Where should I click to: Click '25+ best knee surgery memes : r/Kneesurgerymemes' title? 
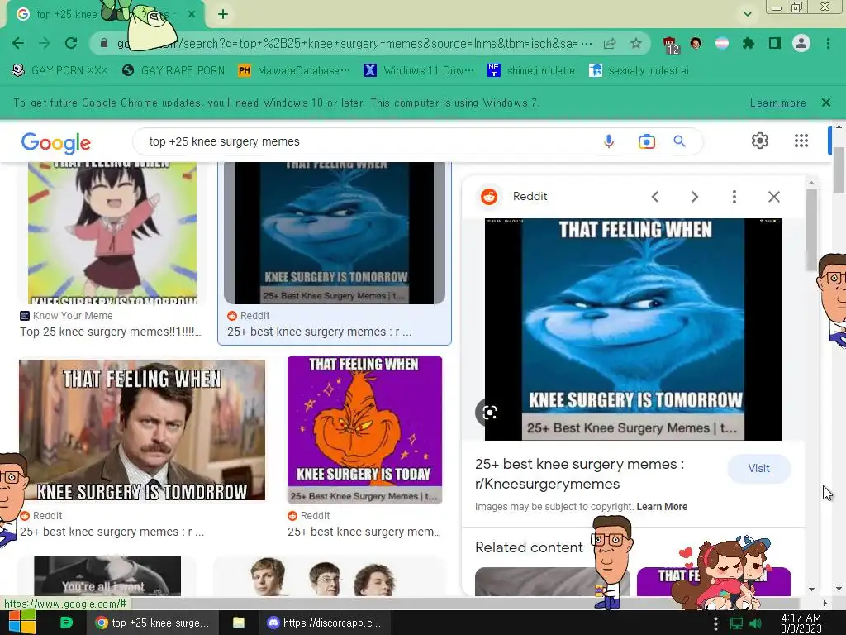coord(579,474)
